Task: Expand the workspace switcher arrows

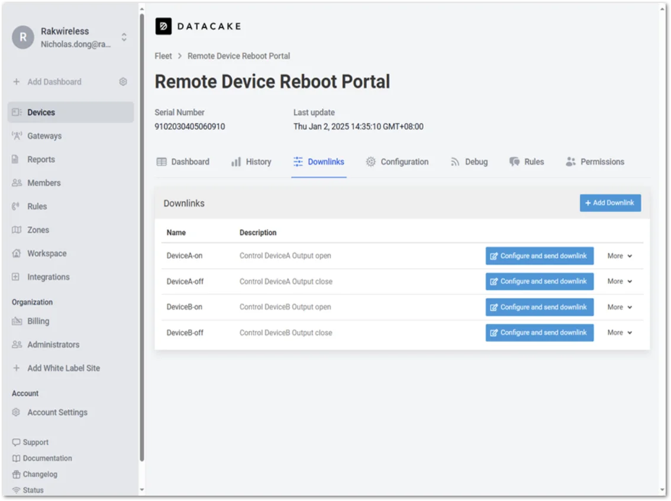Action: (x=124, y=37)
